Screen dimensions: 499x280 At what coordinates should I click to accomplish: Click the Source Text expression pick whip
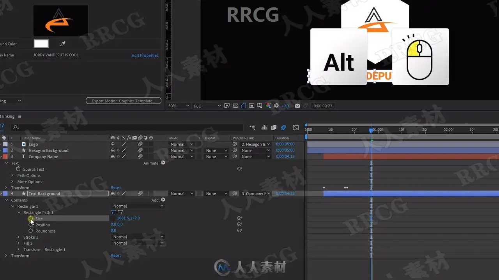tap(239, 169)
